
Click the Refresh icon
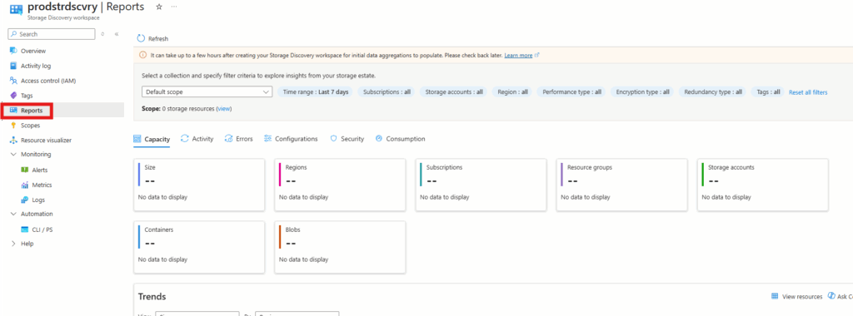click(x=141, y=38)
